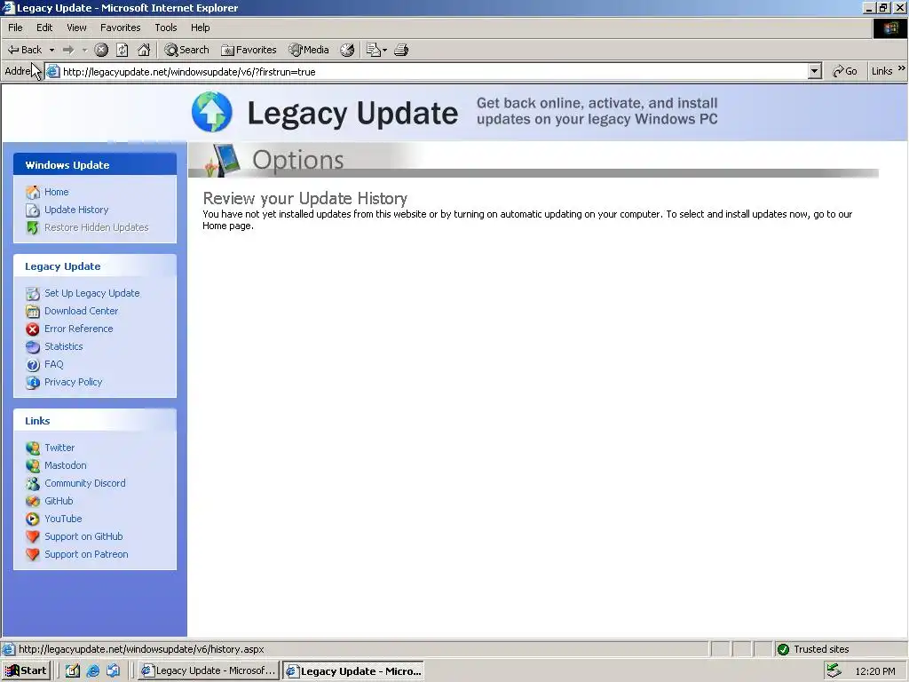Click the Statistics pie chart icon
909x682 pixels.
pyautogui.click(x=33, y=347)
